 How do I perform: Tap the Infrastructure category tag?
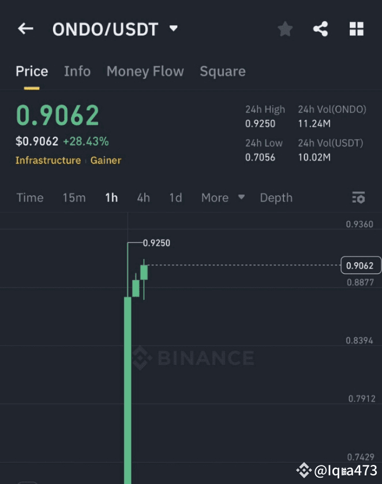(48, 160)
